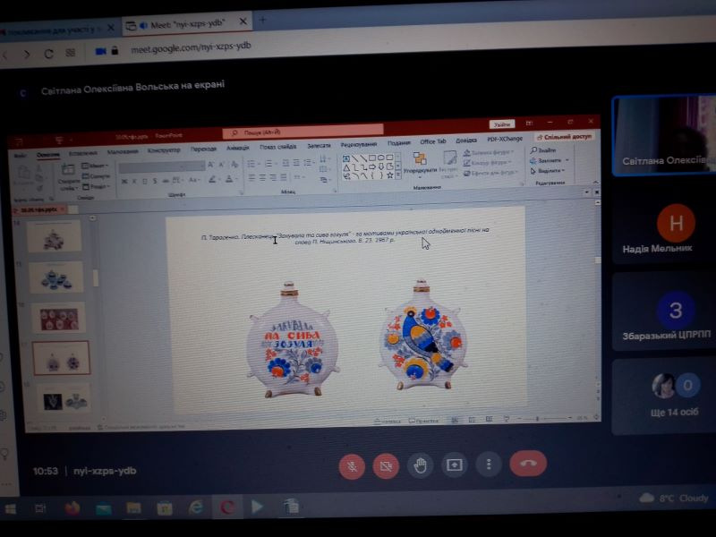Open Internet Explorer from the taskbar
716x537 pixels.
196,507
